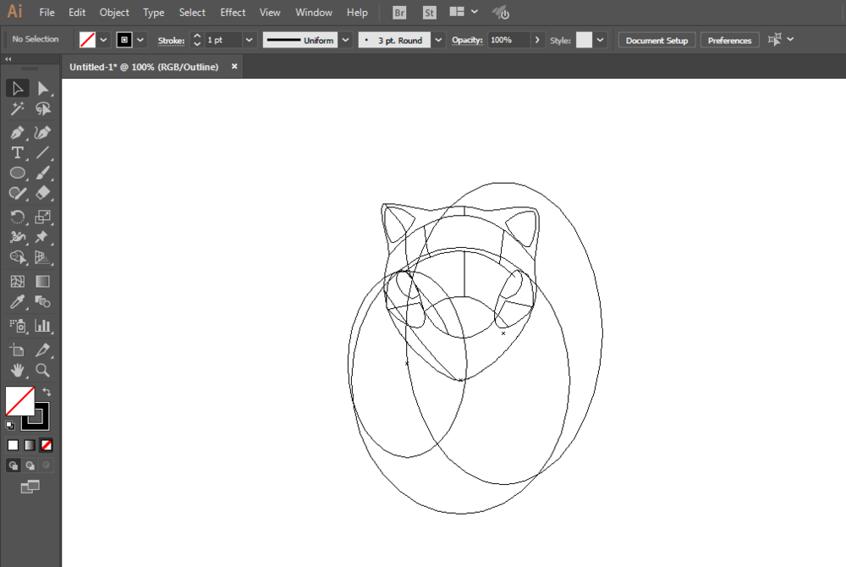846x567 pixels.
Task: Select the Hand tool
Action: (x=17, y=370)
